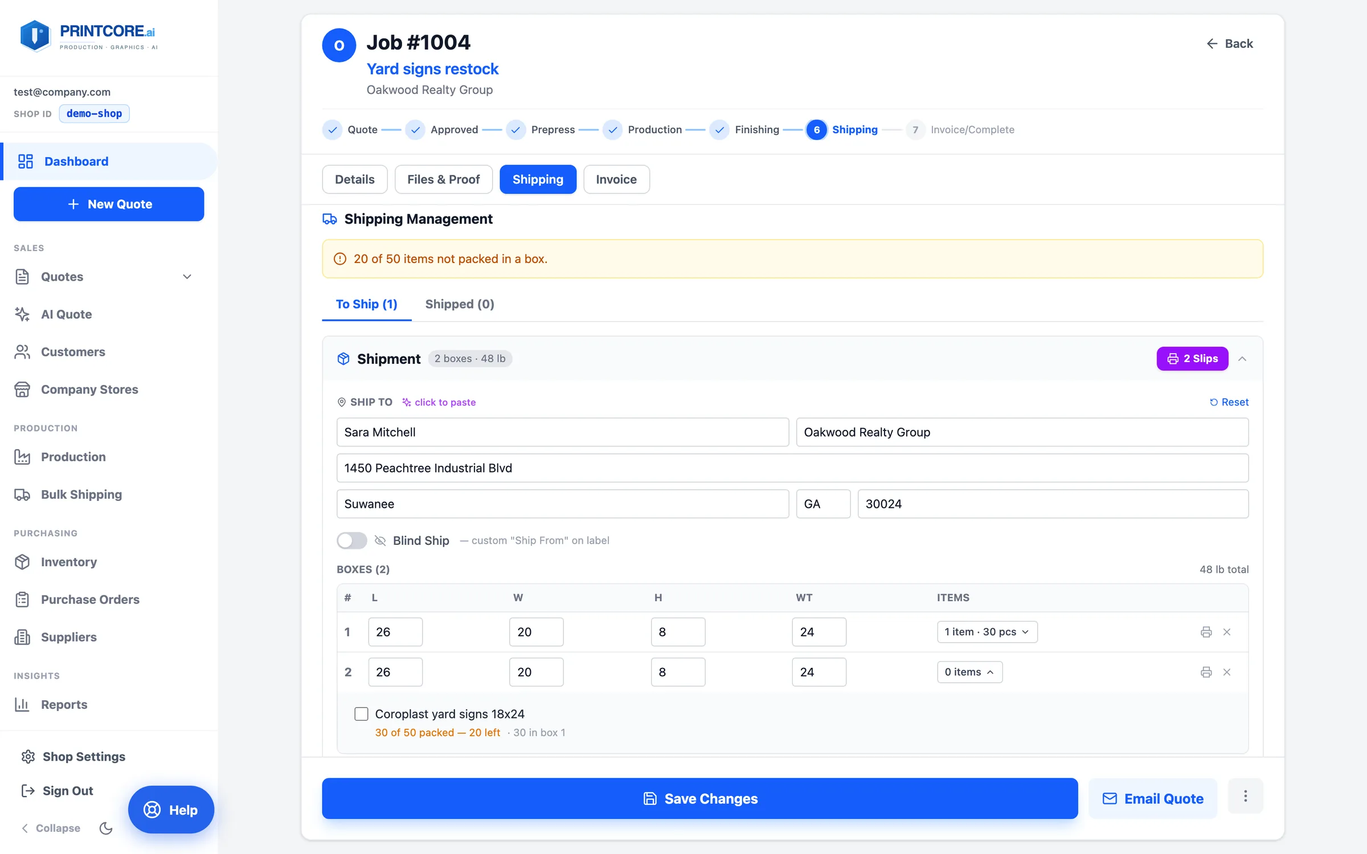Remove box 2 from shipment

(1227, 672)
